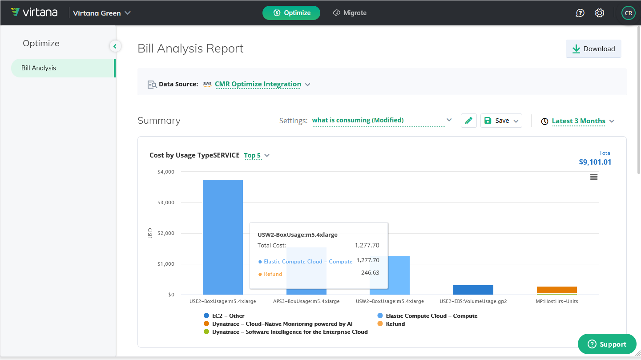Click the MP:HostHrs-Units orange bar

pos(557,290)
